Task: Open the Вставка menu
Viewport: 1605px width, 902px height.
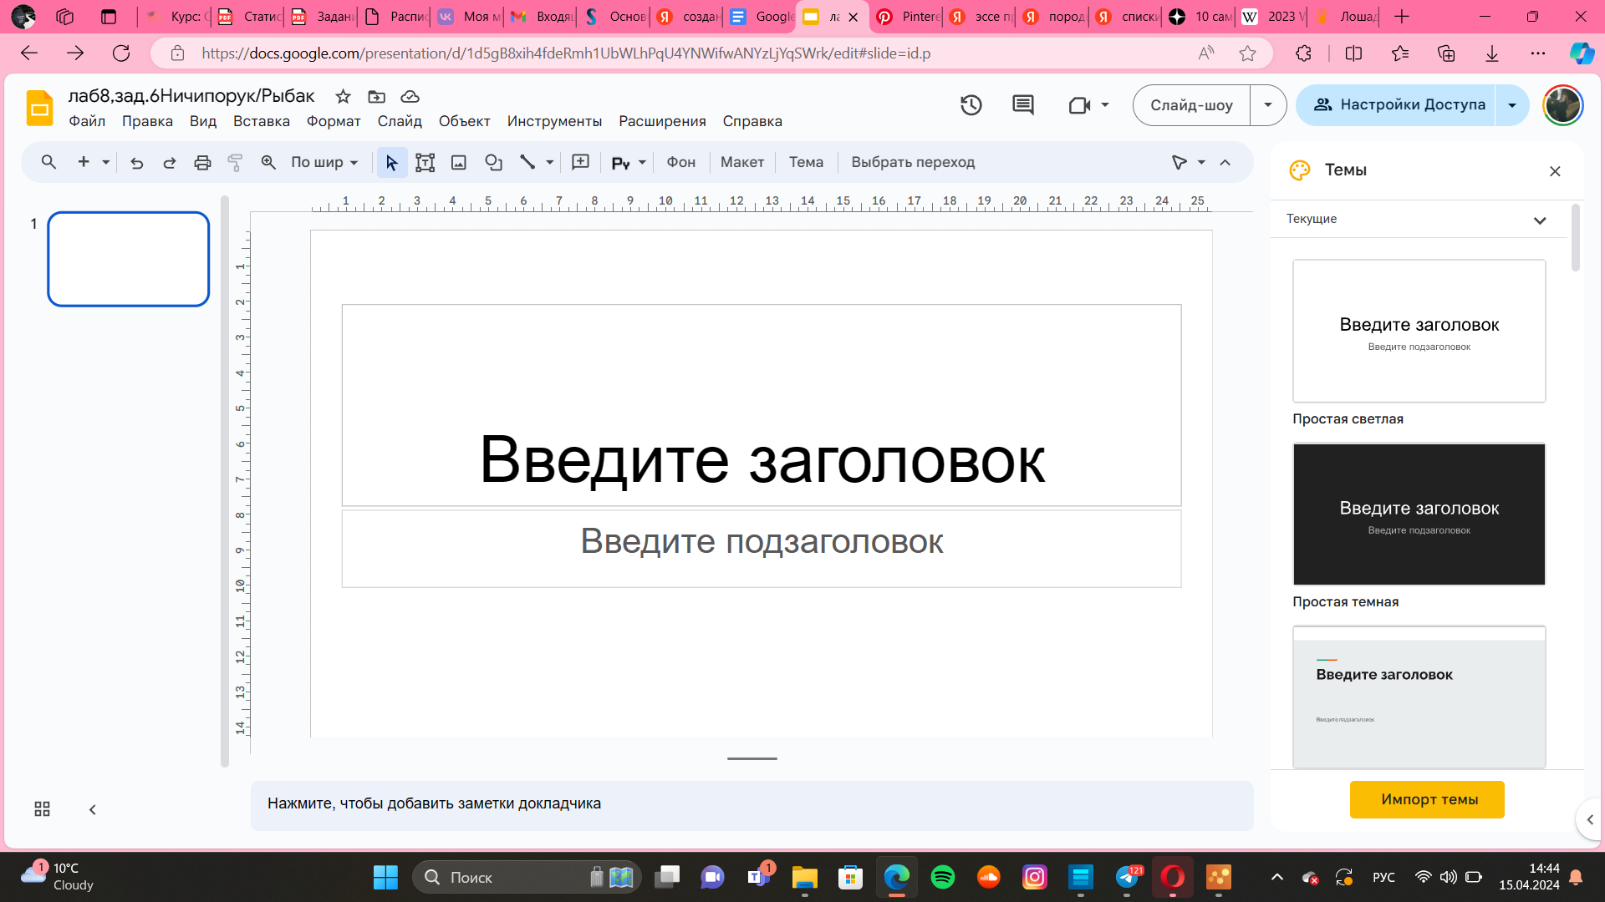Action: [x=261, y=121]
